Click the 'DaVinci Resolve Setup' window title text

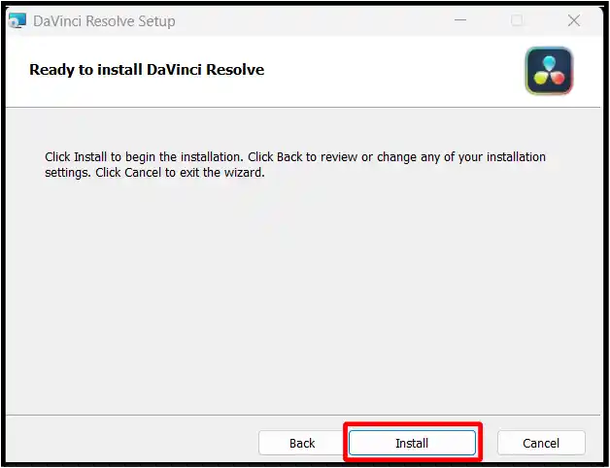[x=105, y=20]
